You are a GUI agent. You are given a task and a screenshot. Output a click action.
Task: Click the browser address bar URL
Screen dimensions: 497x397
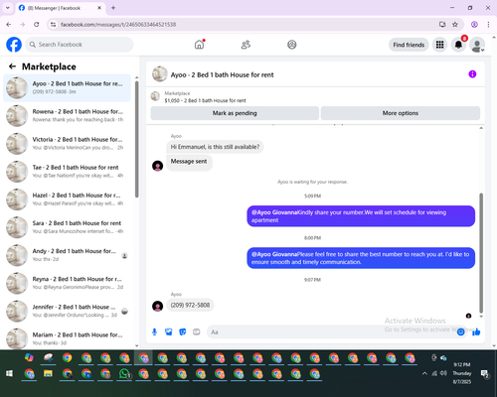pos(118,25)
